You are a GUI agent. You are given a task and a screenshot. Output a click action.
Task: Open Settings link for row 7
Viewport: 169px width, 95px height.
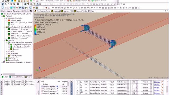click(x=157, y=93)
